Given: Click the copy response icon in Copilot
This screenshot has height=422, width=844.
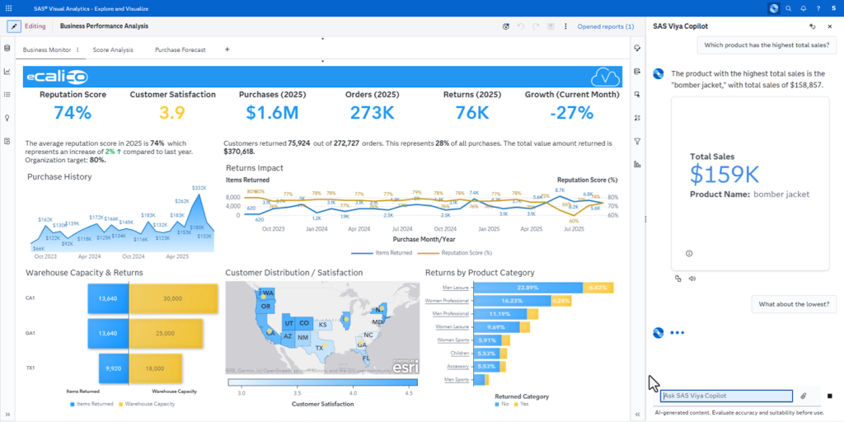Looking at the screenshot, I should click(x=678, y=279).
